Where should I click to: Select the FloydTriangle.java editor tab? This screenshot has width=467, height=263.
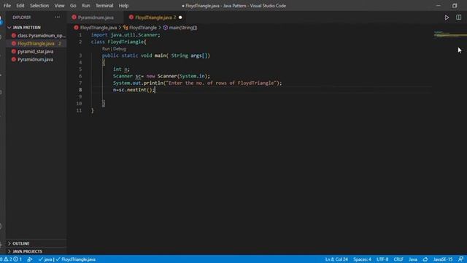[x=153, y=18]
